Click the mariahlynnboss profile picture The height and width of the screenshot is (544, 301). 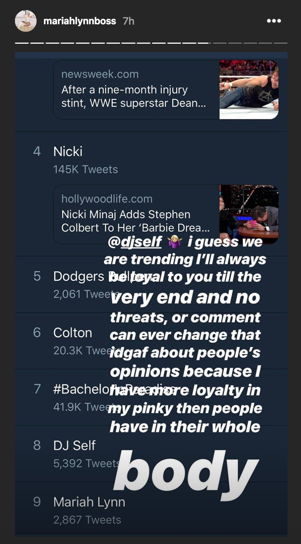[x=25, y=21]
